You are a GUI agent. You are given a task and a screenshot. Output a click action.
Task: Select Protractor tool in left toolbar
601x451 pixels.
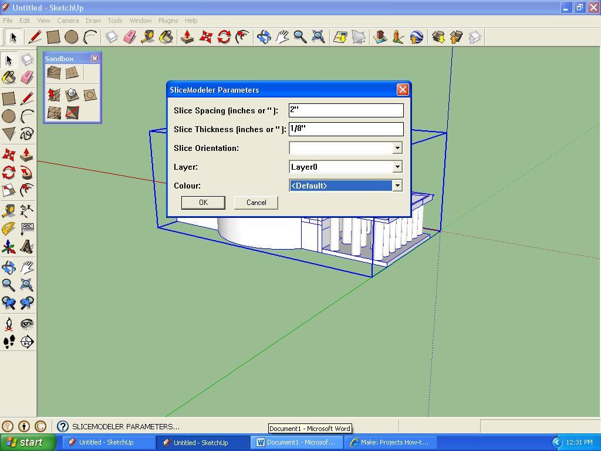pyautogui.click(x=9, y=229)
